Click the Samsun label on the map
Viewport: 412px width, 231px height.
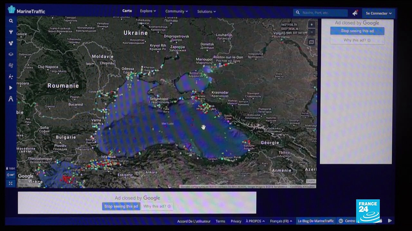tap(190, 154)
